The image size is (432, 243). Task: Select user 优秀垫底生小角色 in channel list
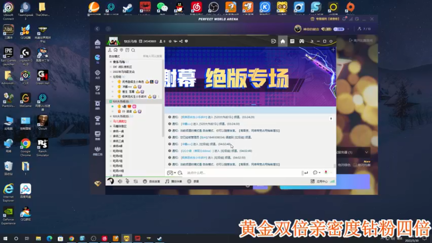coord(133,82)
